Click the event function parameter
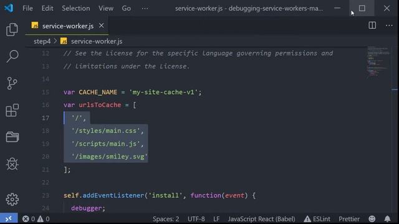This screenshot has width=399, height=224. 234,195
